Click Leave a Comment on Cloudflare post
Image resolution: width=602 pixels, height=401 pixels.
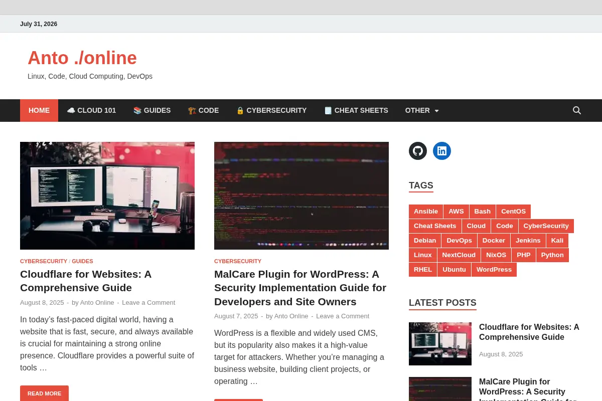click(148, 302)
